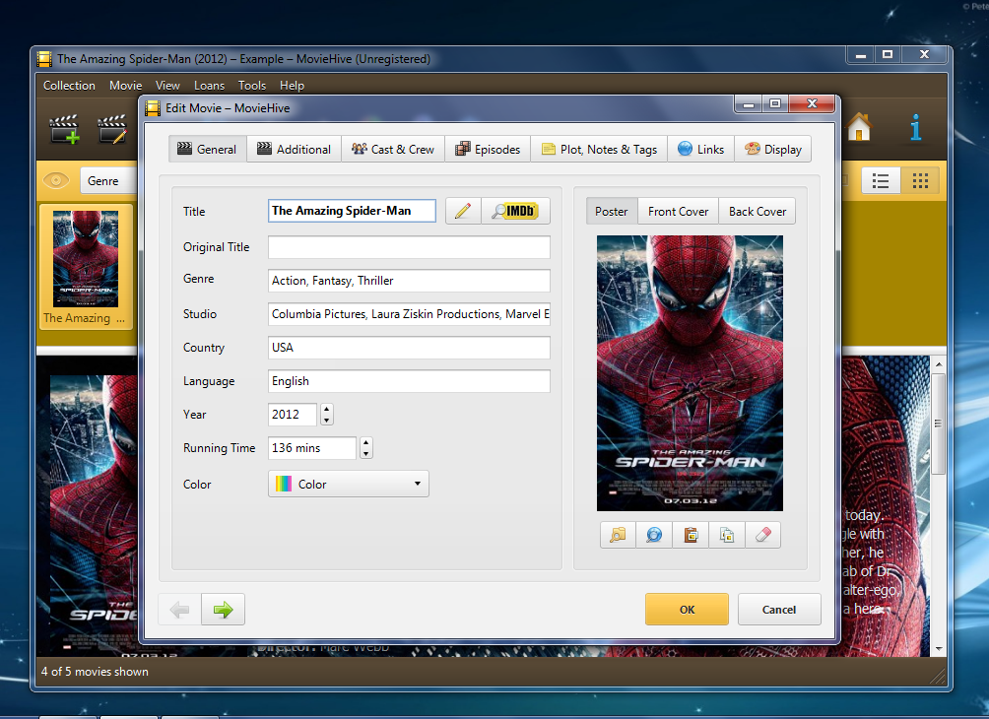Viewport: 989px width, 719px height.
Task: Switch to the Cast & Crew tab
Action: [393, 150]
